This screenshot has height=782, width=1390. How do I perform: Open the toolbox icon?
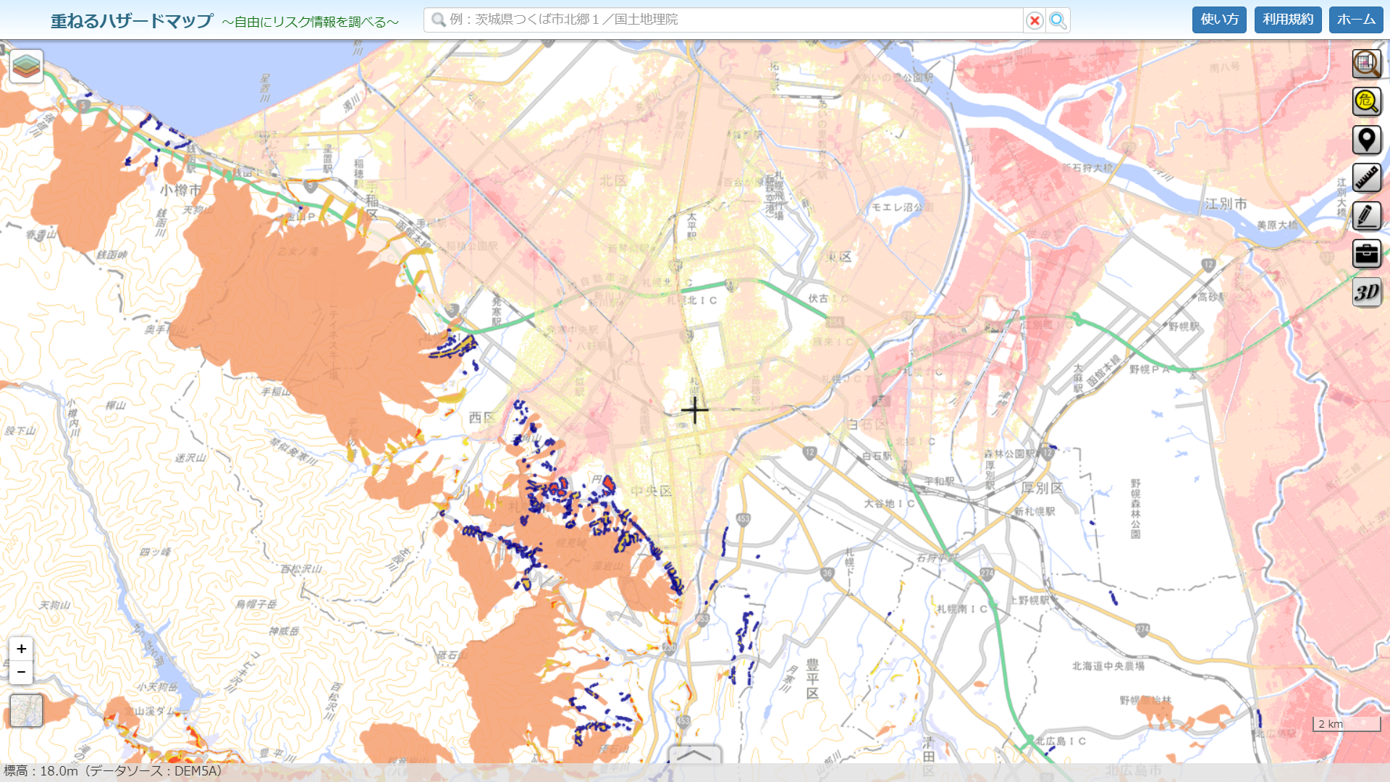[x=1367, y=253]
